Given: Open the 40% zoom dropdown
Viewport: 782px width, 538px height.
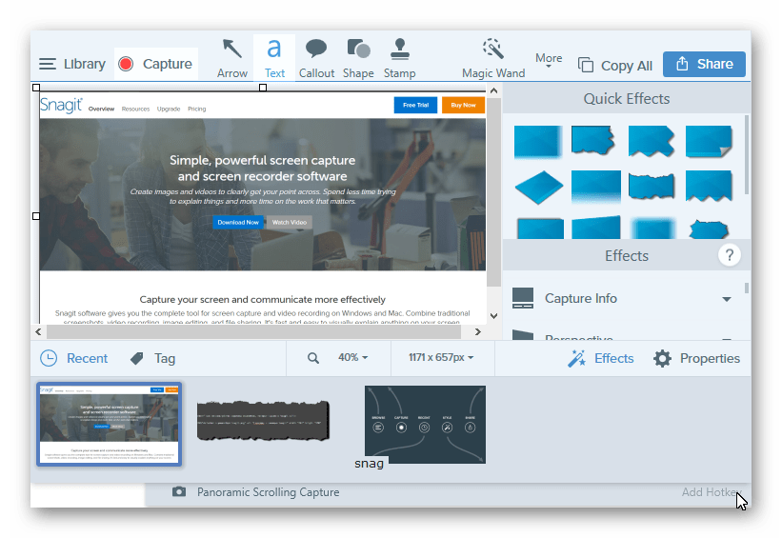Looking at the screenshot, I should pos(351,358).
